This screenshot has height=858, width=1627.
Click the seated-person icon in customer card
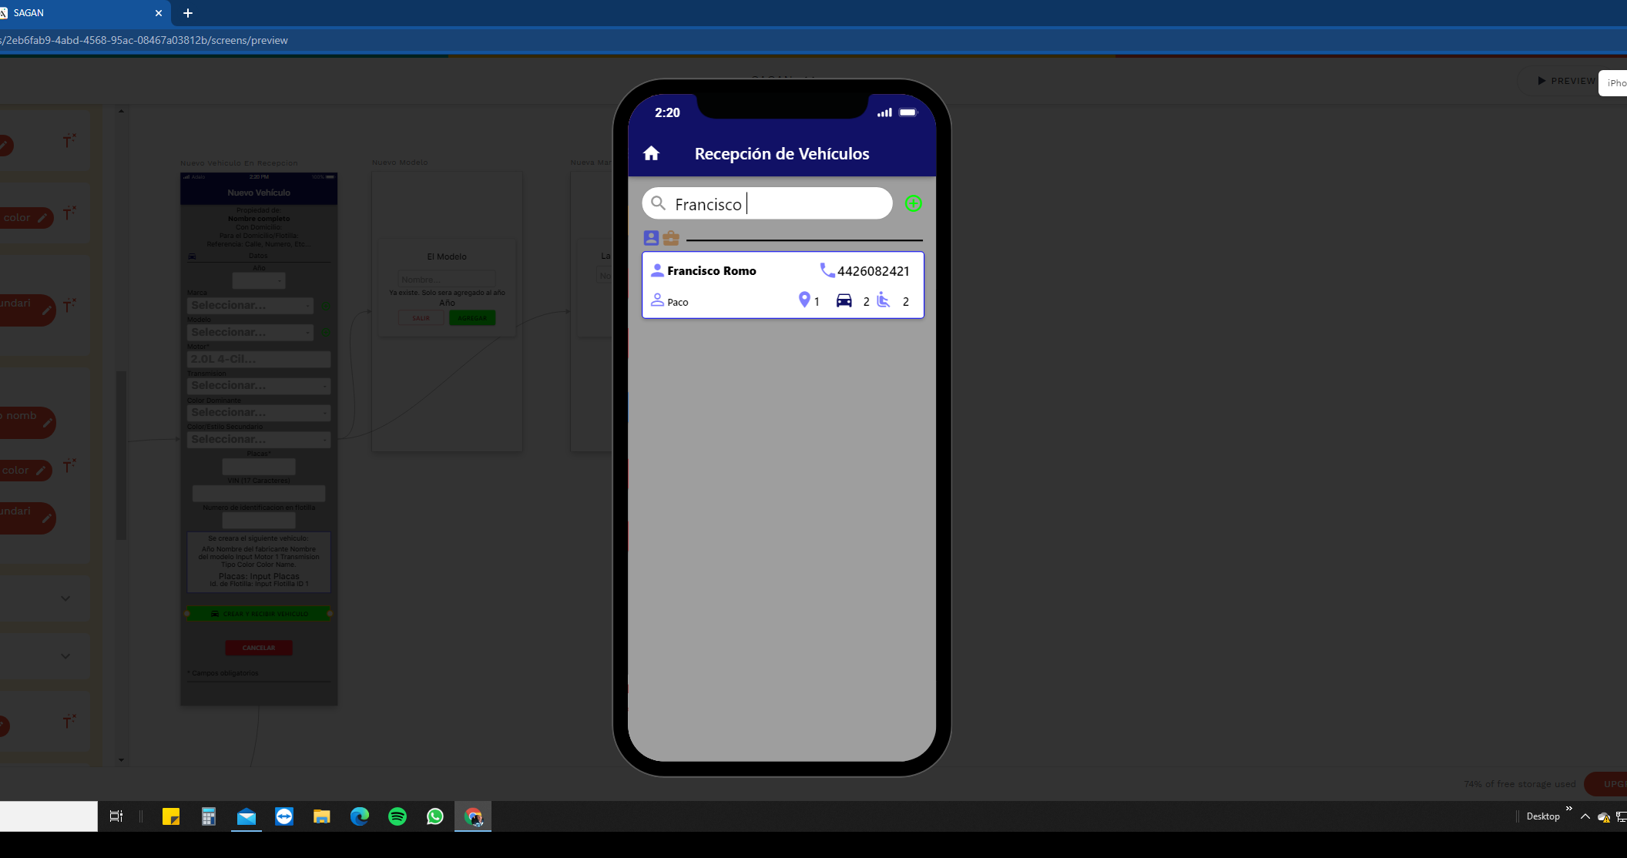click(x=884, y=300)
